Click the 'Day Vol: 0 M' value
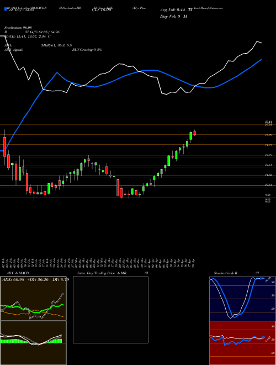The width and height of the screenshot is (276, 365). (x=174, y=17)
